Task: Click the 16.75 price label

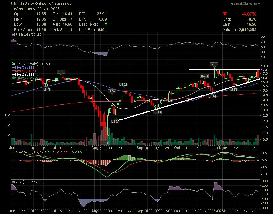Action: click(x=61, y=72)
